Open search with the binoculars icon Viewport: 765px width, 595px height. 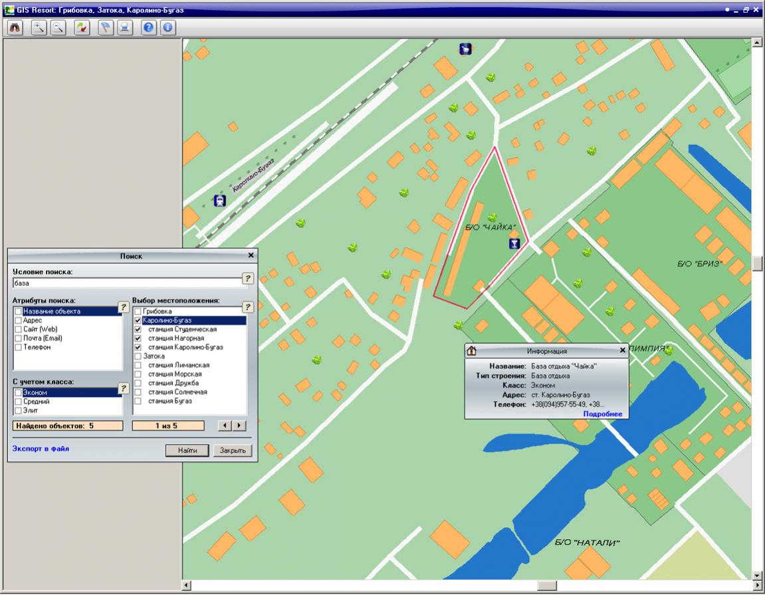coord(16,28)
